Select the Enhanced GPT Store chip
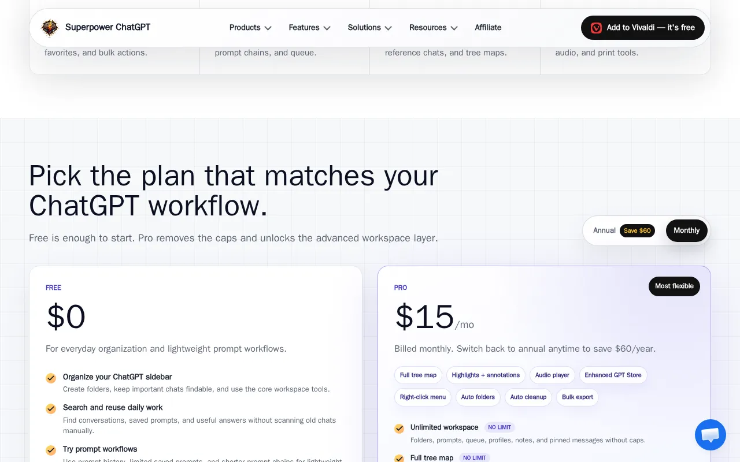The image size is (740, 462). pyautogui.click(x=613, y=375)
